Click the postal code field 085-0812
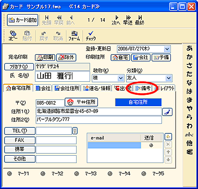 [x=50, y=103]
